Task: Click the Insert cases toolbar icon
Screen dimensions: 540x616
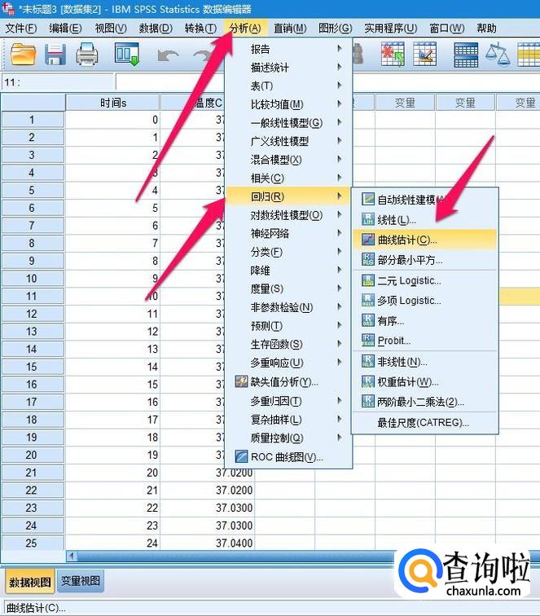Action: click(x=393, y=55)
